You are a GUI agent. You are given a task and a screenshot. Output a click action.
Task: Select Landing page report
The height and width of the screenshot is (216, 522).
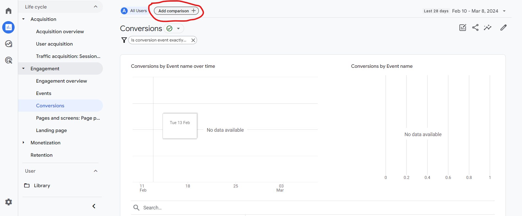click(x=51, y=130)
